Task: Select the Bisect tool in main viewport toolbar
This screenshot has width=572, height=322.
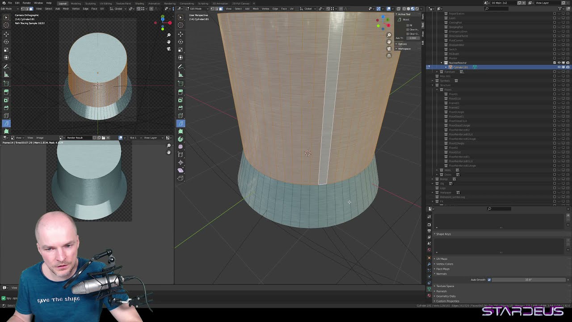Action: [x=181, y=123]
